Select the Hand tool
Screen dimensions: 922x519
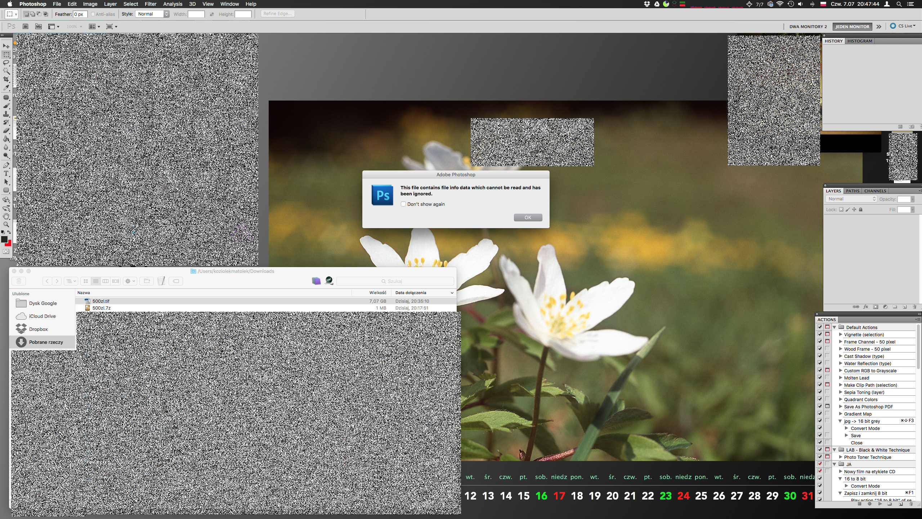[x=6, y=216]
